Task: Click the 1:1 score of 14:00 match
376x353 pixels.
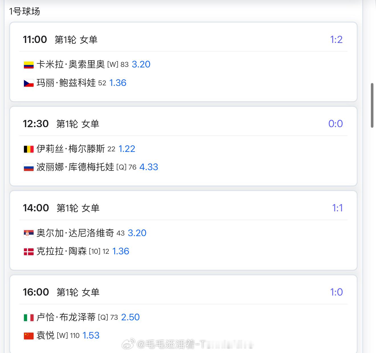Action: click(337, 208)
